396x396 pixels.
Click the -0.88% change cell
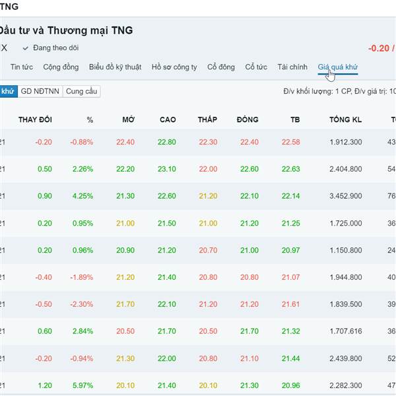point(82,142)
